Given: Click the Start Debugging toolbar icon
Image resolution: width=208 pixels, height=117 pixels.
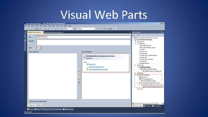Looking at the screenshot, I should pyautogui.click(x=62, y=29).
